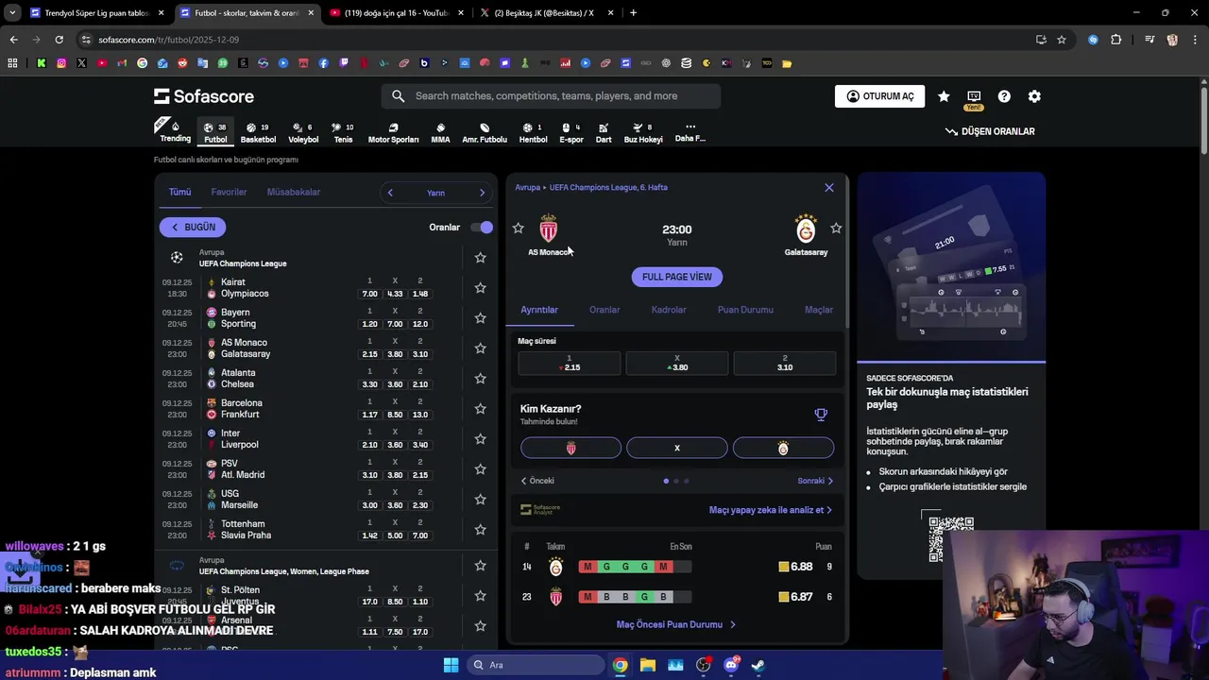Open the favorites star in Sofascore header
The width and height of the screenshot is (1209, 680).
pos(944,96)
